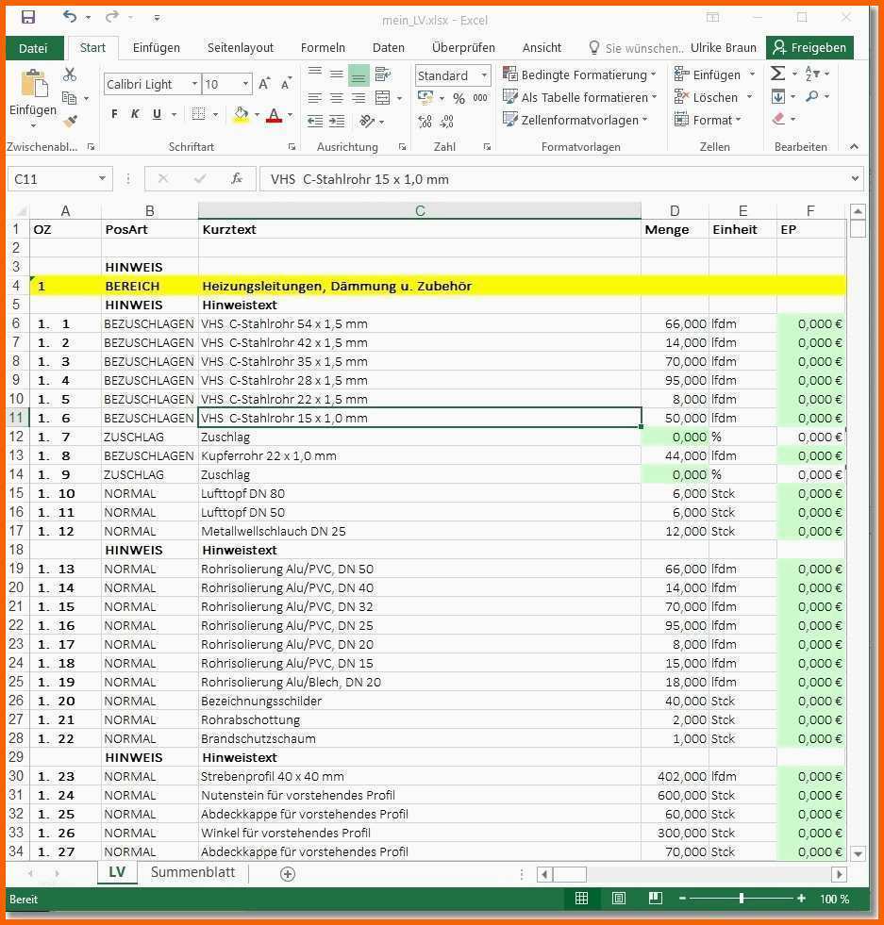Select the Format Painter brush icon
Screen dimensions: 884x925
(70, 121)
